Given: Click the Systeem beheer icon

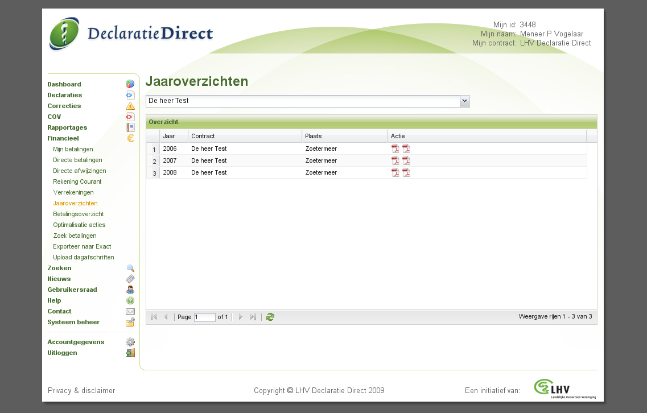Looking at the screenshot, I should click(x=130, y=322).
